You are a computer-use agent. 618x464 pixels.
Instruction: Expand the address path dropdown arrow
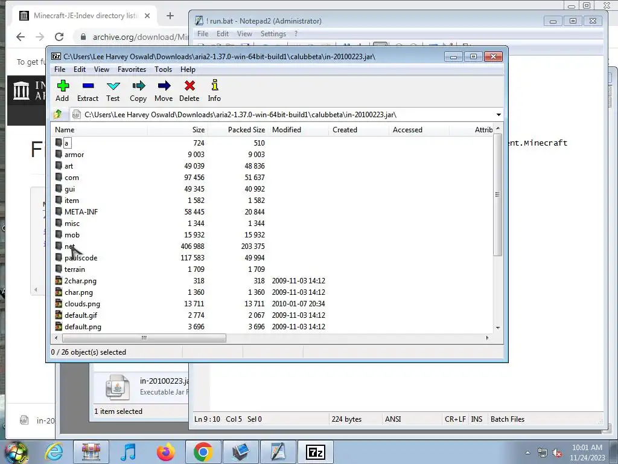499,115
